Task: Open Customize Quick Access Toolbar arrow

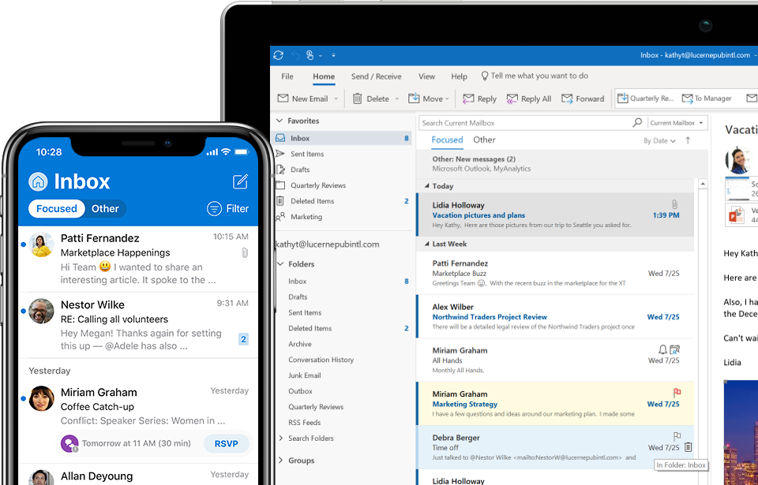Action: point(333,55)
